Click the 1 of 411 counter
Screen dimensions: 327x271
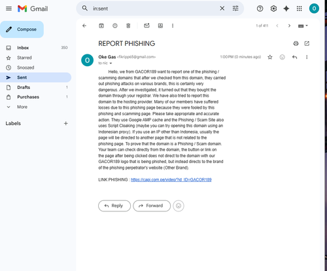click(262, 26)
